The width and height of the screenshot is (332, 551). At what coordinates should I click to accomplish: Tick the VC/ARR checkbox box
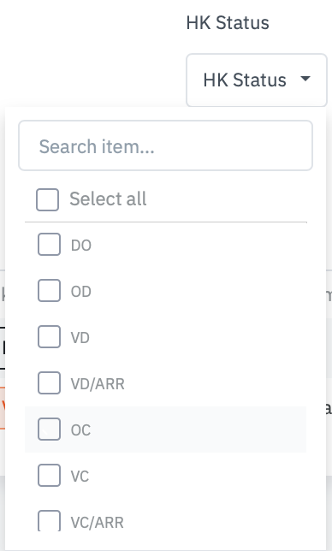click(49, 521)
